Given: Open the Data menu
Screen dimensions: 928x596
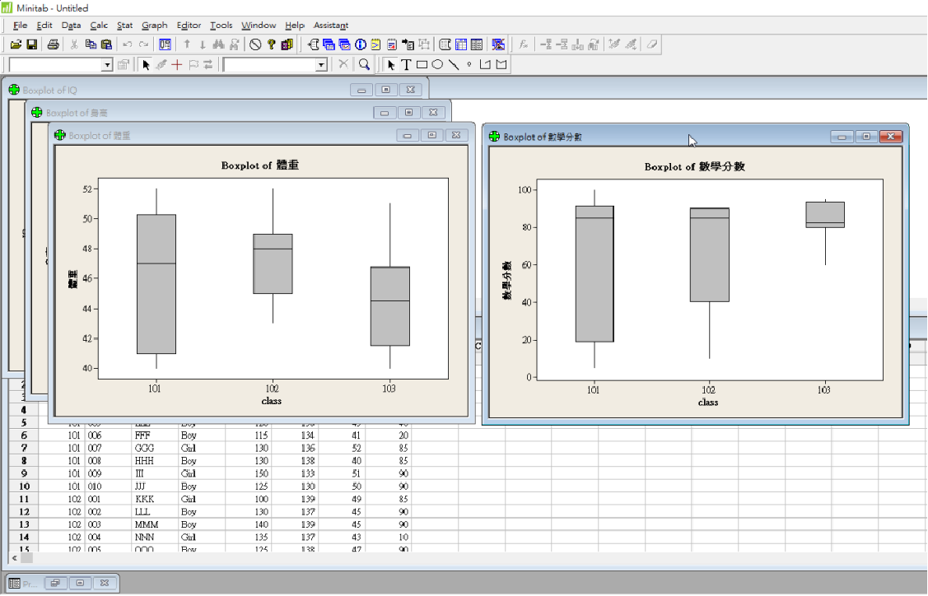Looking at the screenshot, I should pos(71,25).
